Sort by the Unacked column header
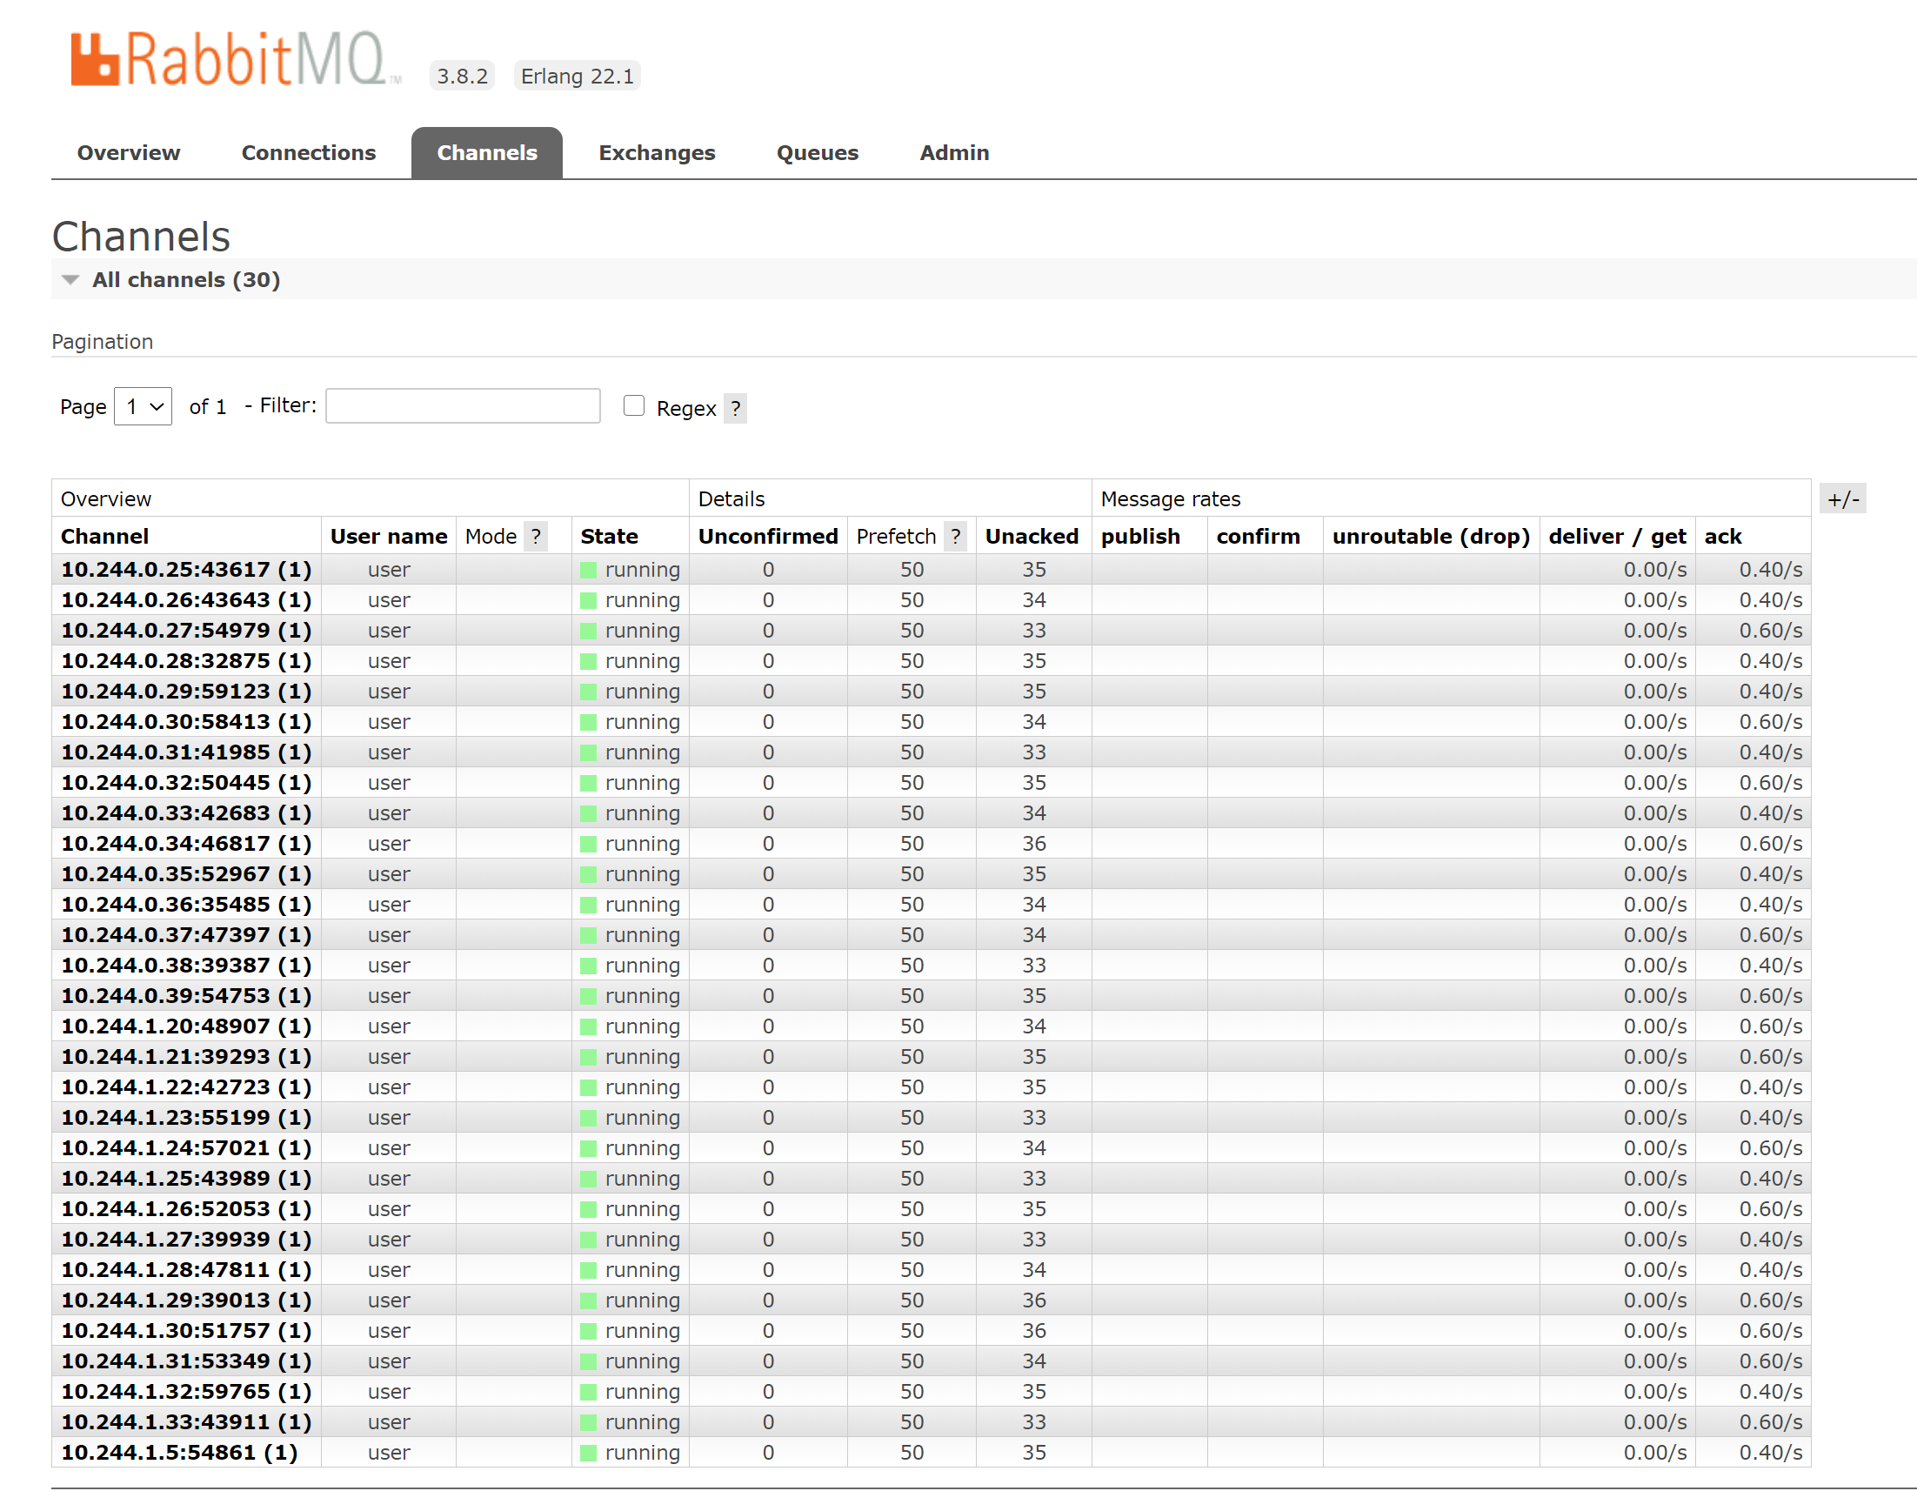The image size is (1917, 1491). [1032, 537]
